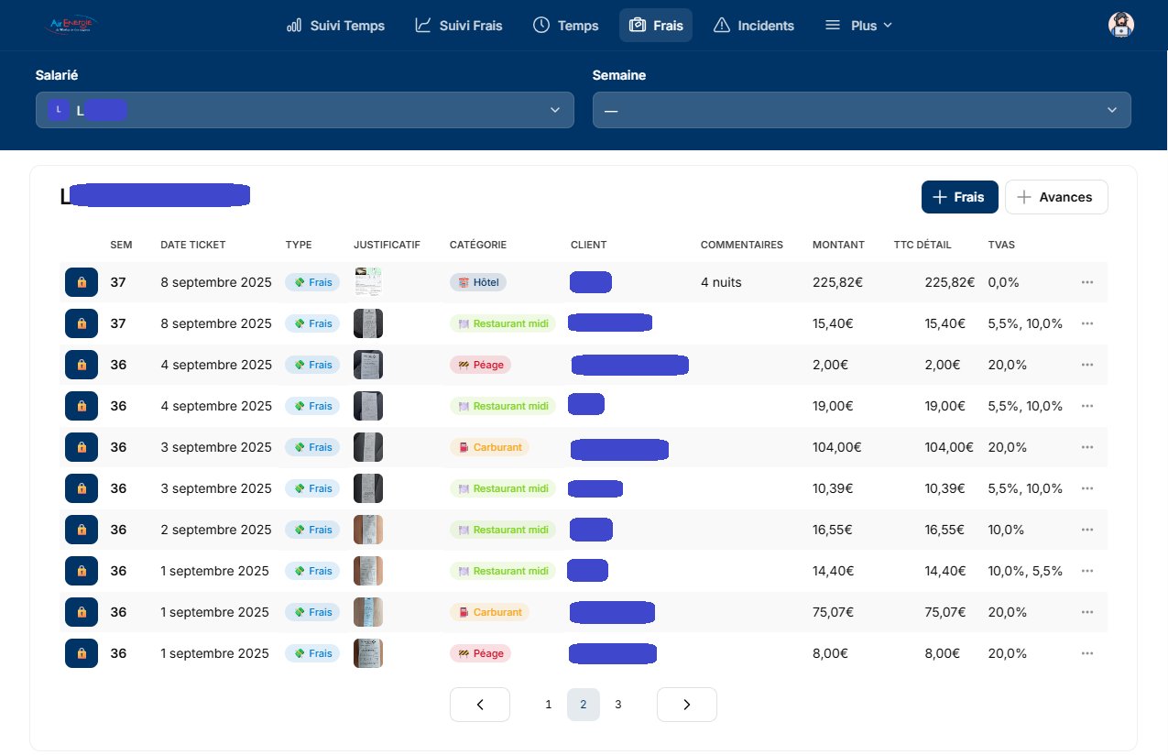Open the Suivi Frais tab
The width and height of the screenshot is (1168, 755).
click(x=459, y=26)
